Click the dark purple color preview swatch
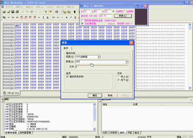193x138 pixels. (141, 17)
